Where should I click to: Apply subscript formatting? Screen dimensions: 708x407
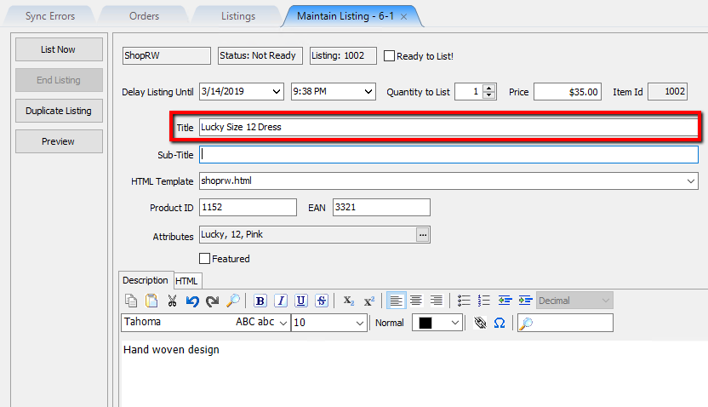(x=349, y=301)
